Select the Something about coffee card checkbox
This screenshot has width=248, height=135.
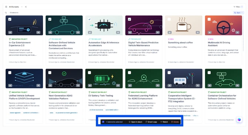click(x=169, y=19)
